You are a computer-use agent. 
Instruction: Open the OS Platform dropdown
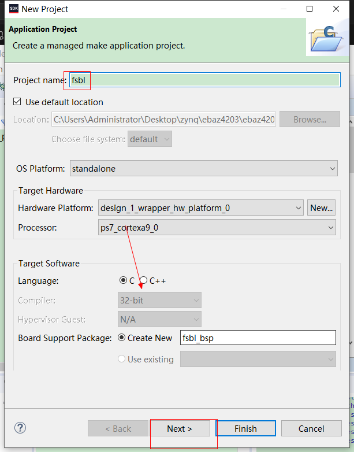click(x=204, y=168)
